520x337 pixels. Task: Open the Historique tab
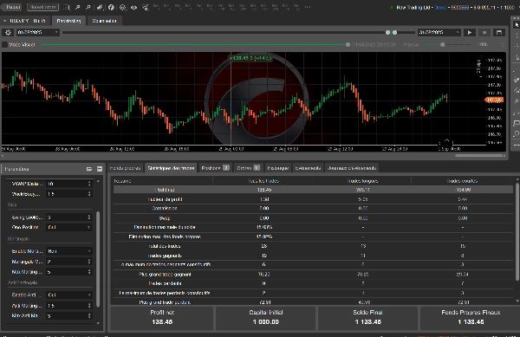(x=278, y=168)
